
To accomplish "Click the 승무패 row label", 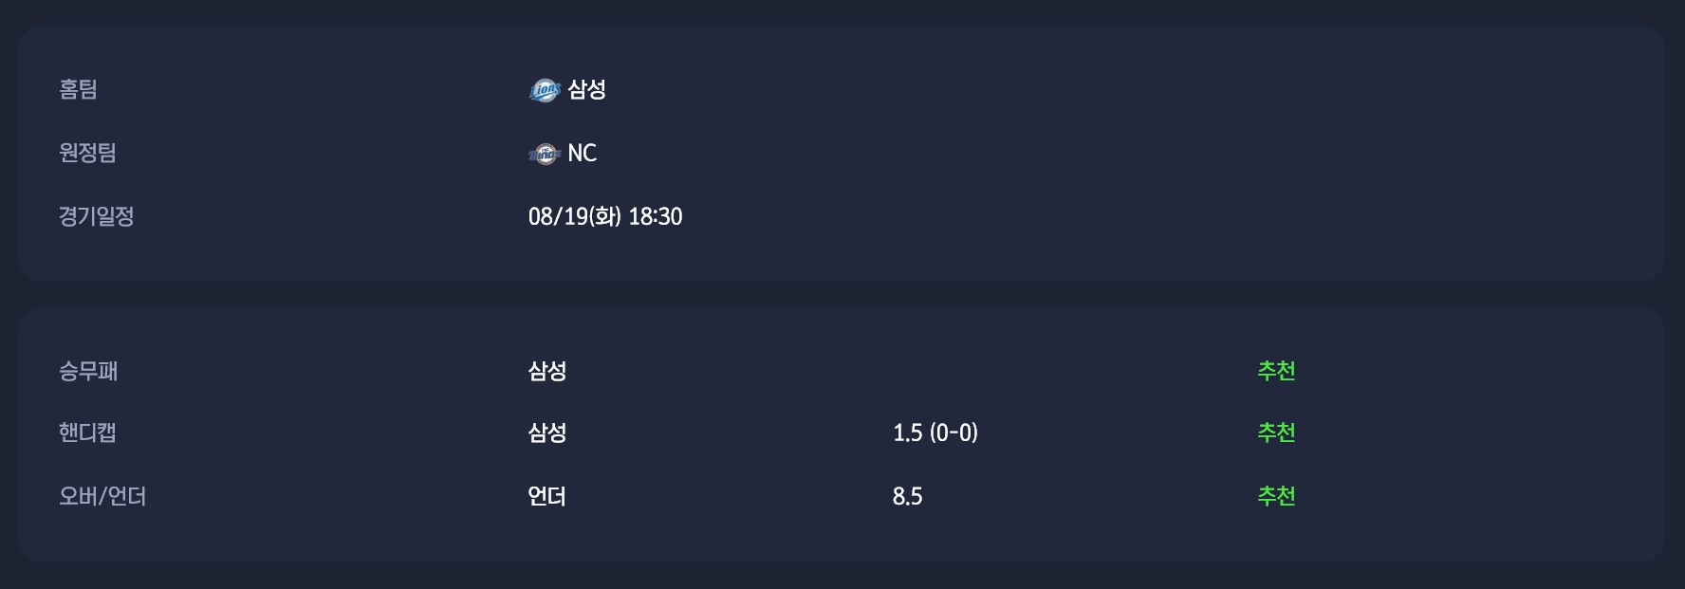I will 88,371.
